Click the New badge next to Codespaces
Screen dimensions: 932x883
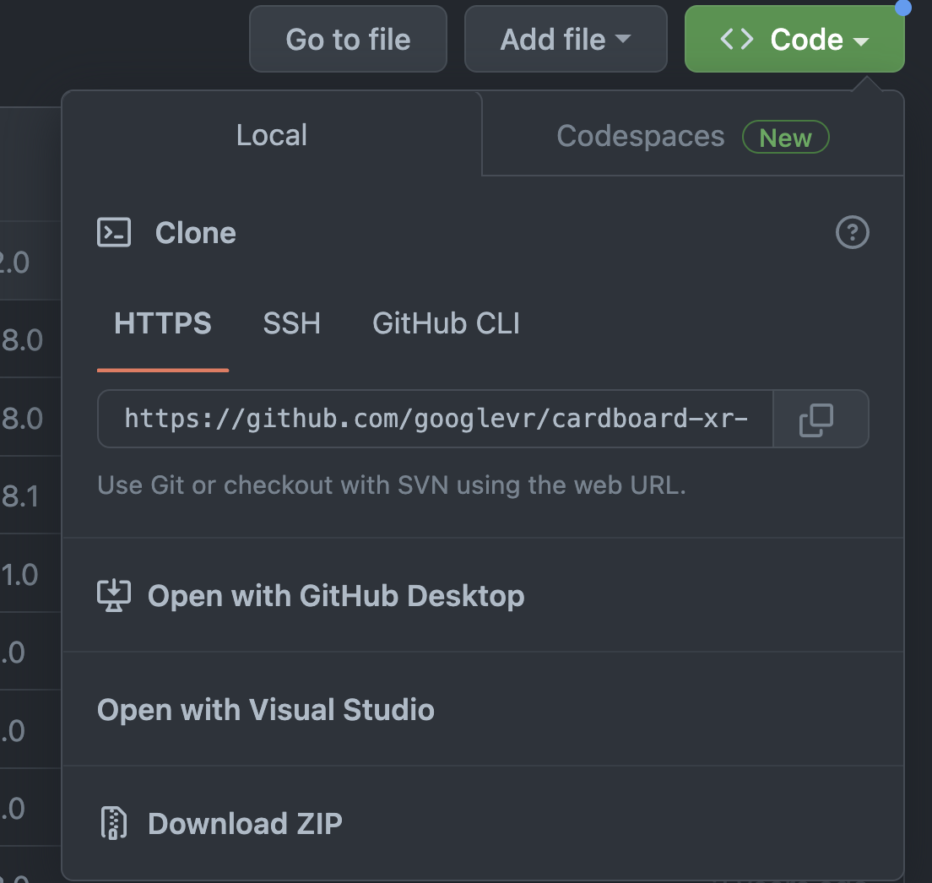(785, 137)
